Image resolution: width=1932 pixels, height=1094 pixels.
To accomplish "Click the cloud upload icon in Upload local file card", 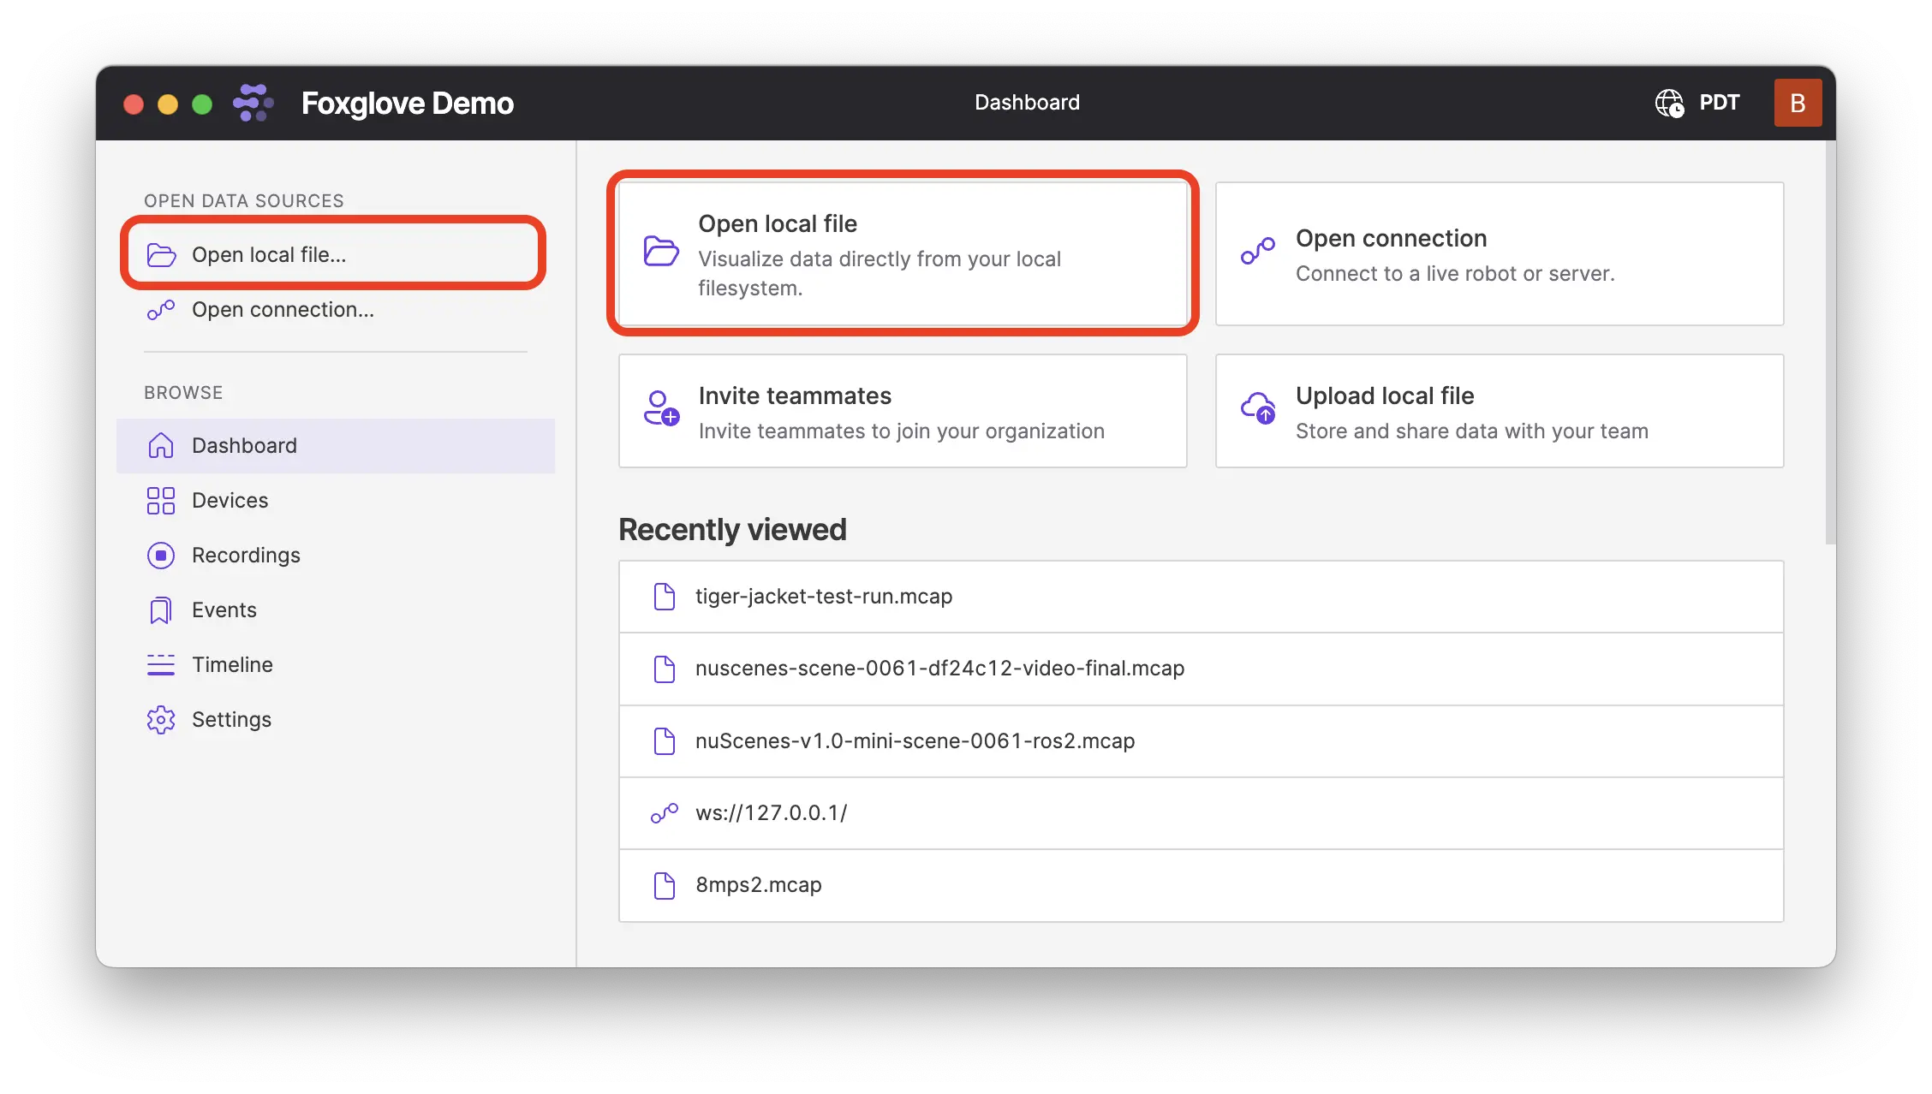I will pyautogui.click(x=1258, y=408).
